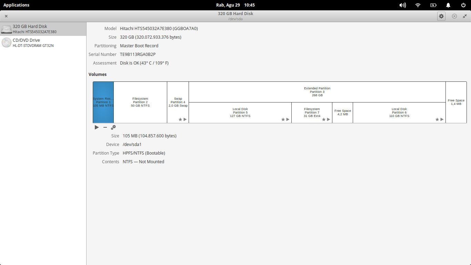
Task: Click the Master Boot Record partitioning value
Action: coord(139,46)
